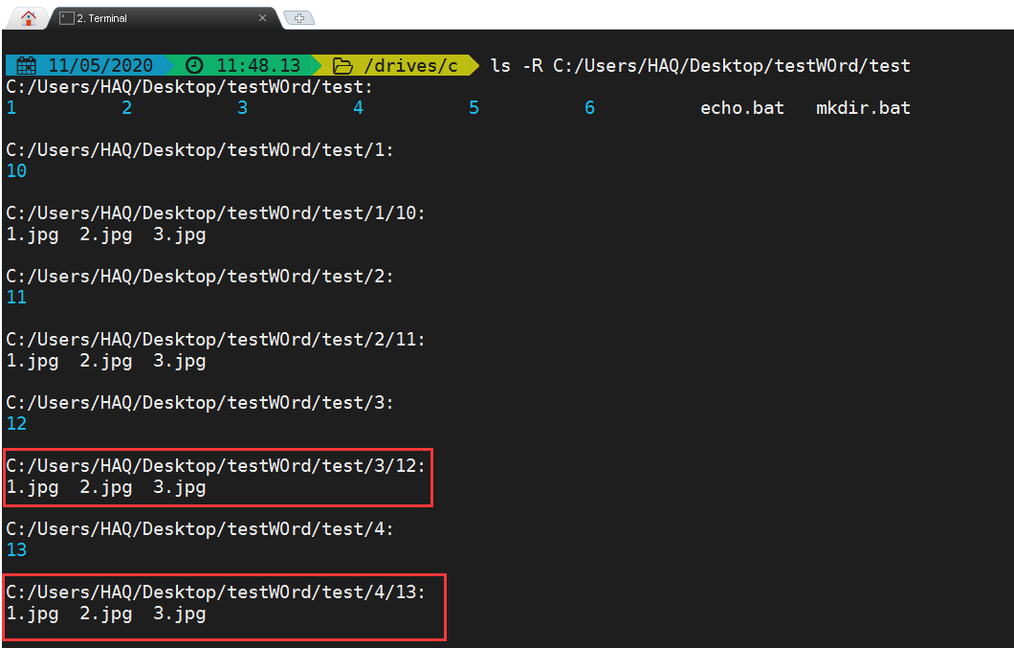Select 1.jpg under test/3/12

(x=33, y=487)
